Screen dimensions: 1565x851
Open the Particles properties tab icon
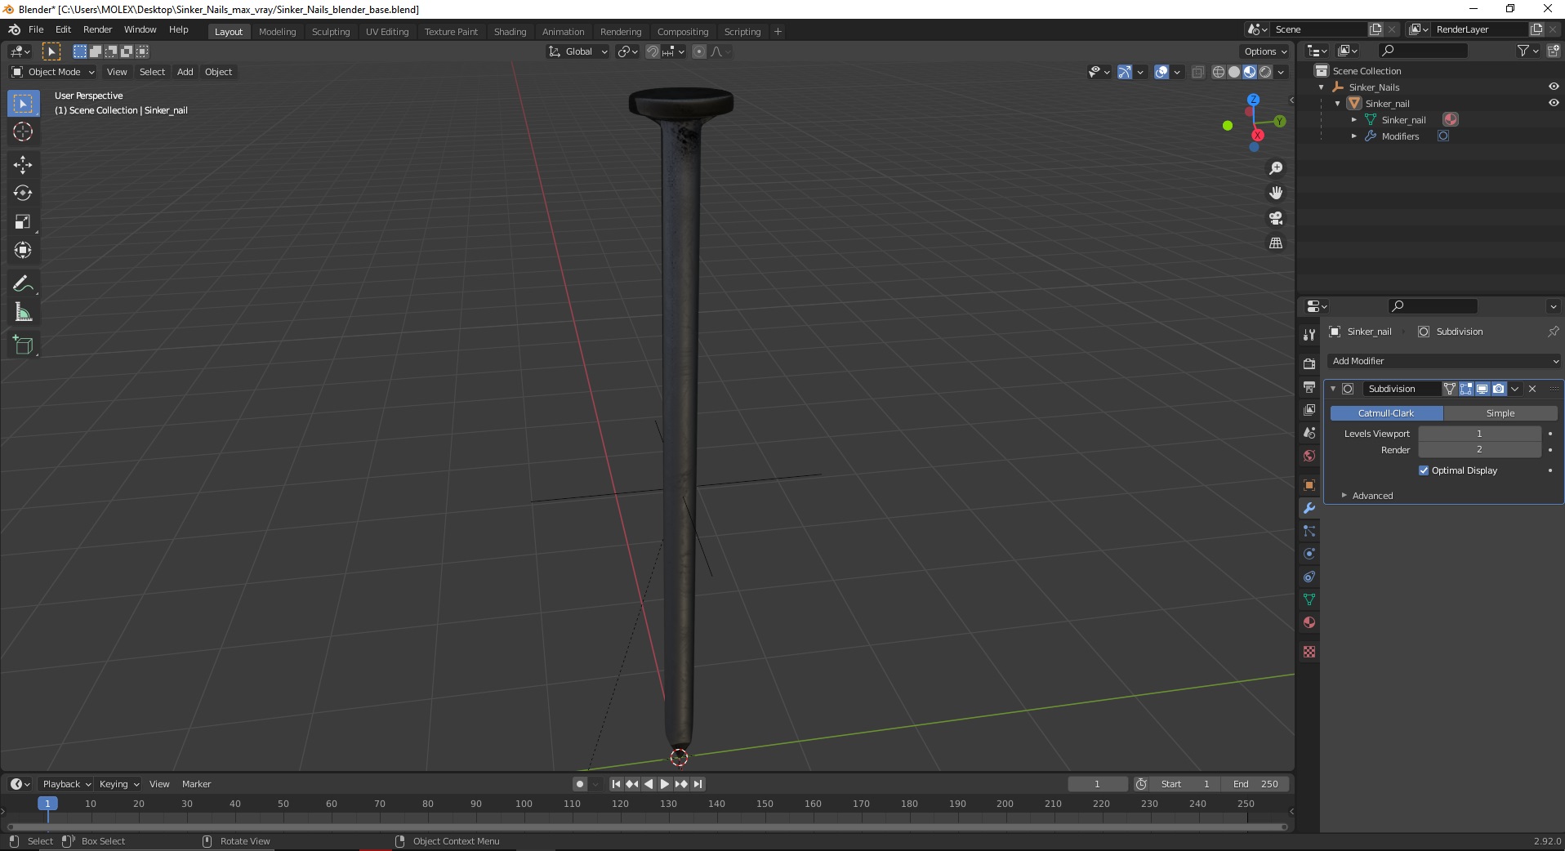[x=1309, y=531]
